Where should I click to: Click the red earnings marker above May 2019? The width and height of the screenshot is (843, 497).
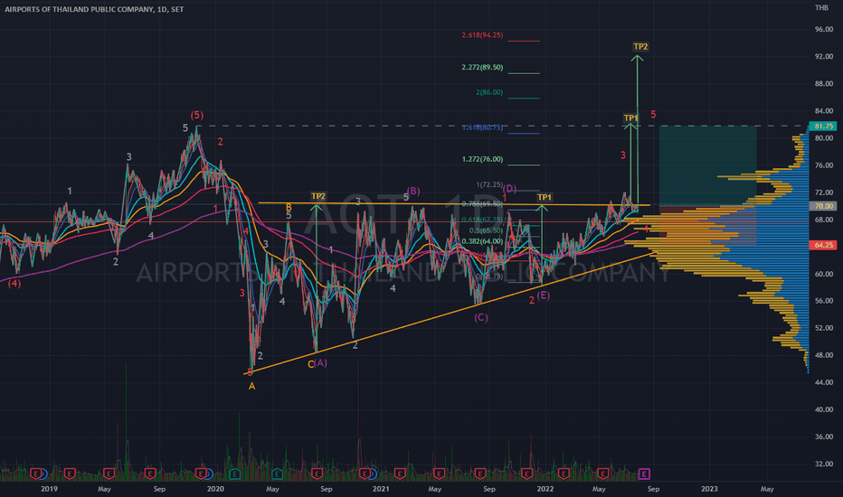coord(109,474)
